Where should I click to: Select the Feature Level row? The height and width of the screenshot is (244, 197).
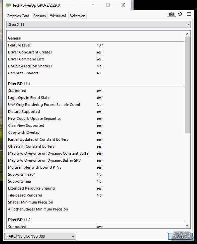tap(96, 45)
